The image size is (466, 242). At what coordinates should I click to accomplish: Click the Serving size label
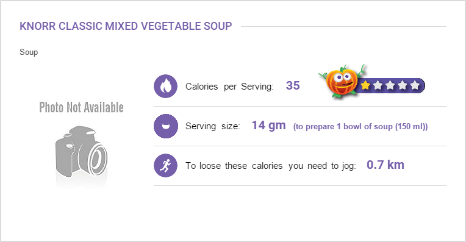[x=213, y=126]
